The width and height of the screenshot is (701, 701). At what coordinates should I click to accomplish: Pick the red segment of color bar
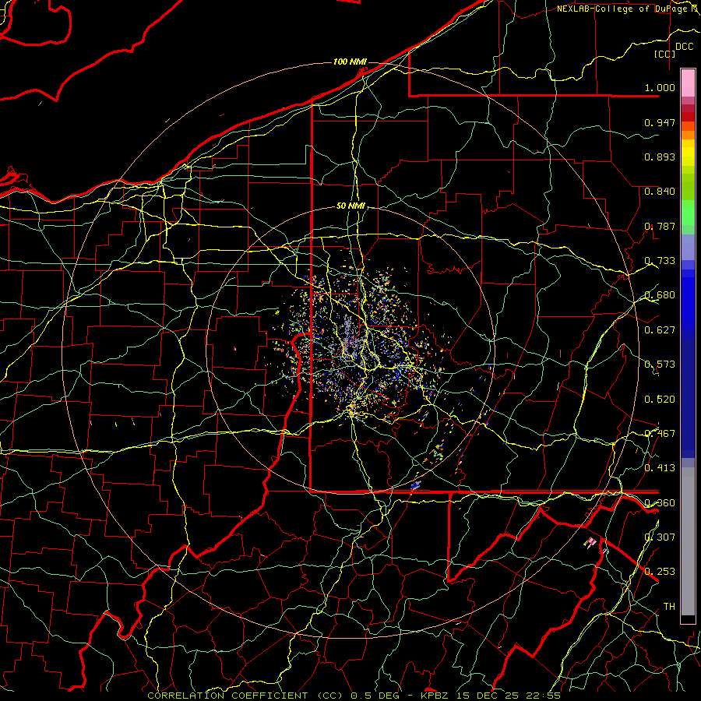[688, 117]
